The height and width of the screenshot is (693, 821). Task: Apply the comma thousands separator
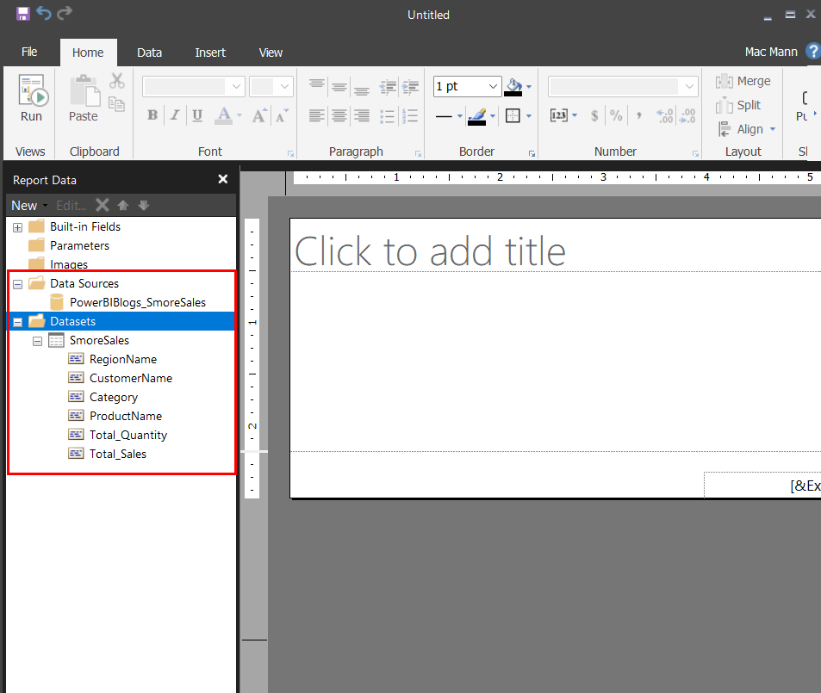(638, 115)
